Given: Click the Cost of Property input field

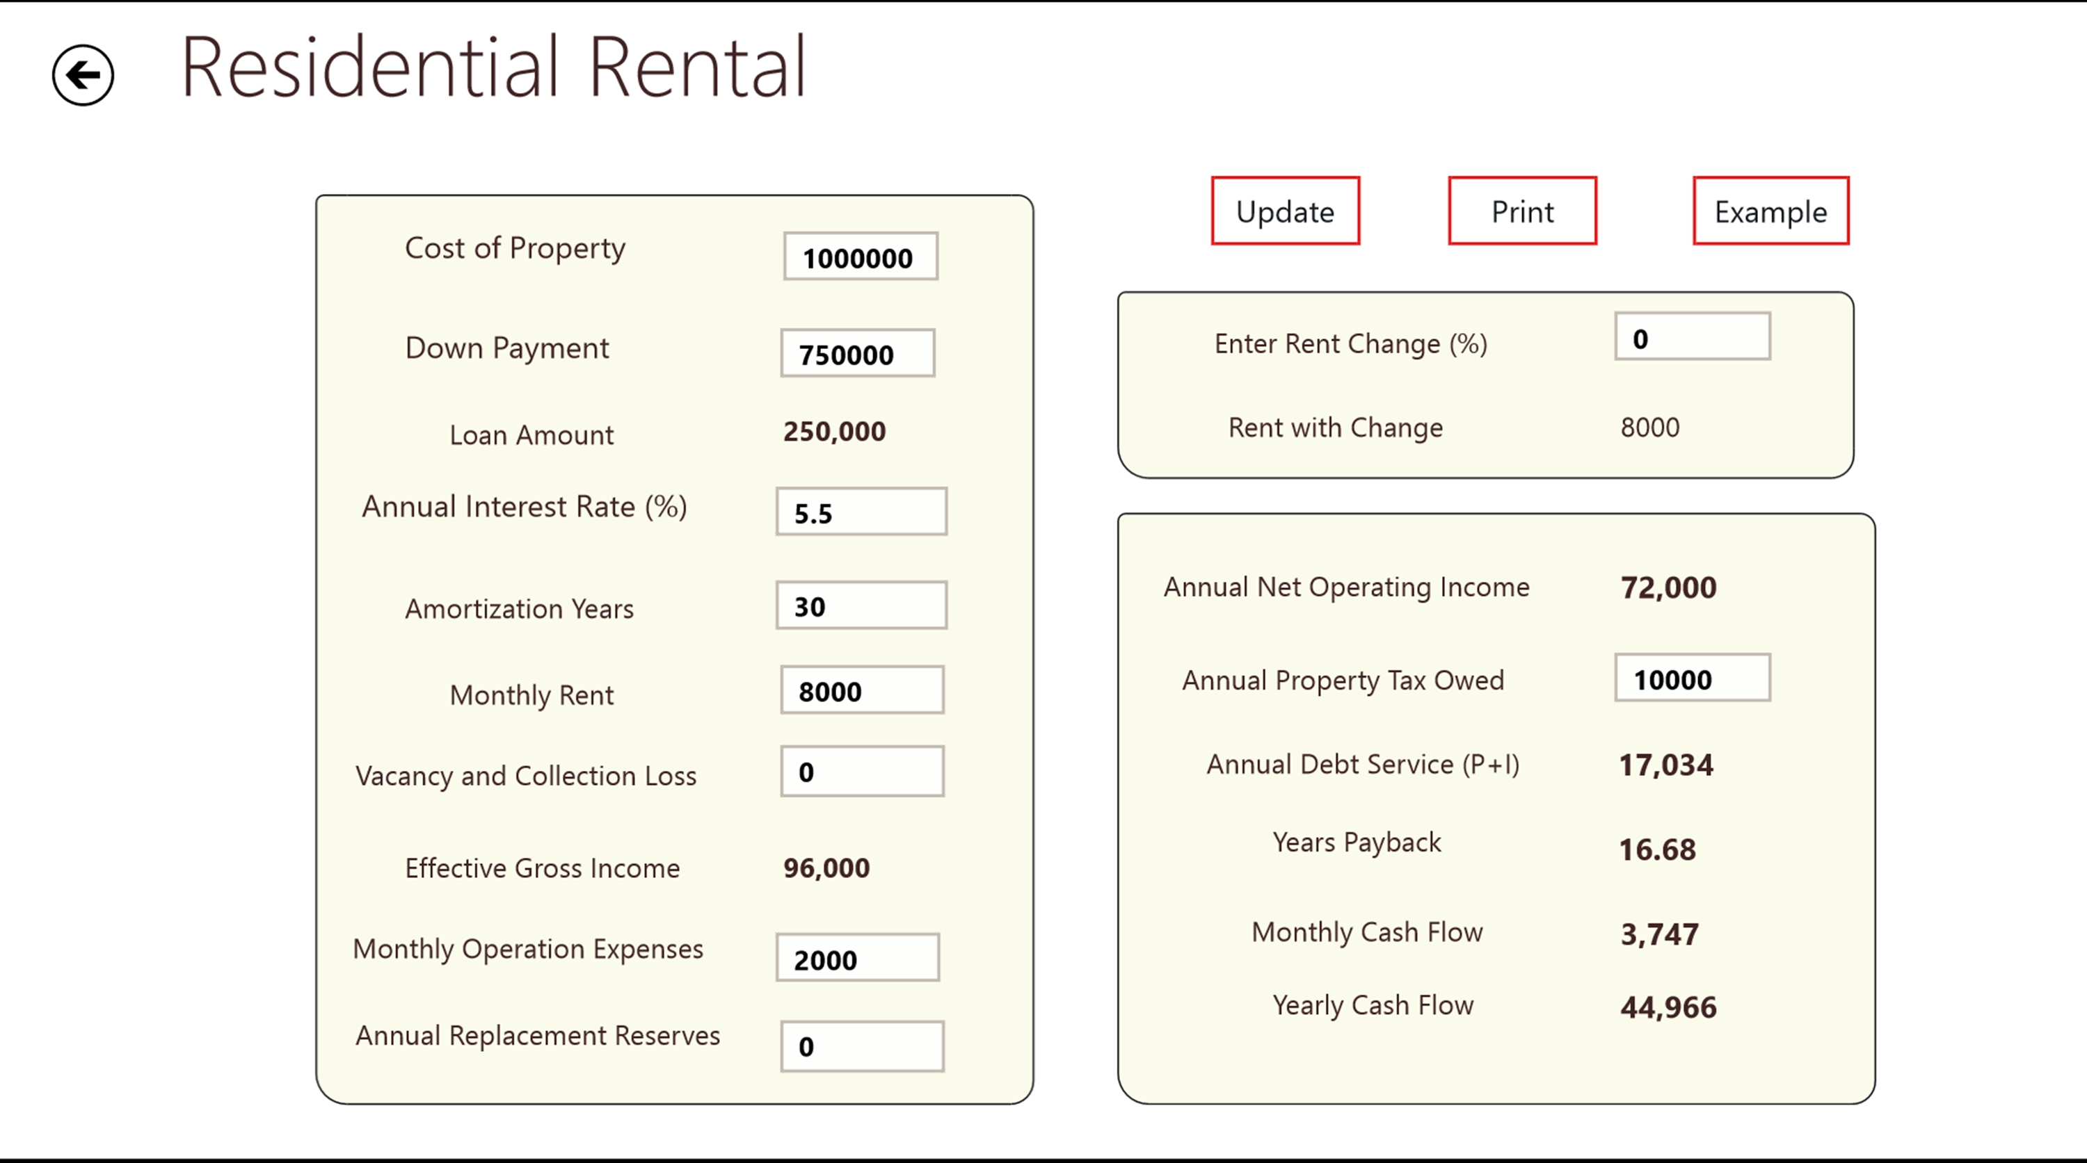Looking at the screenshot, I should [861, 257].
